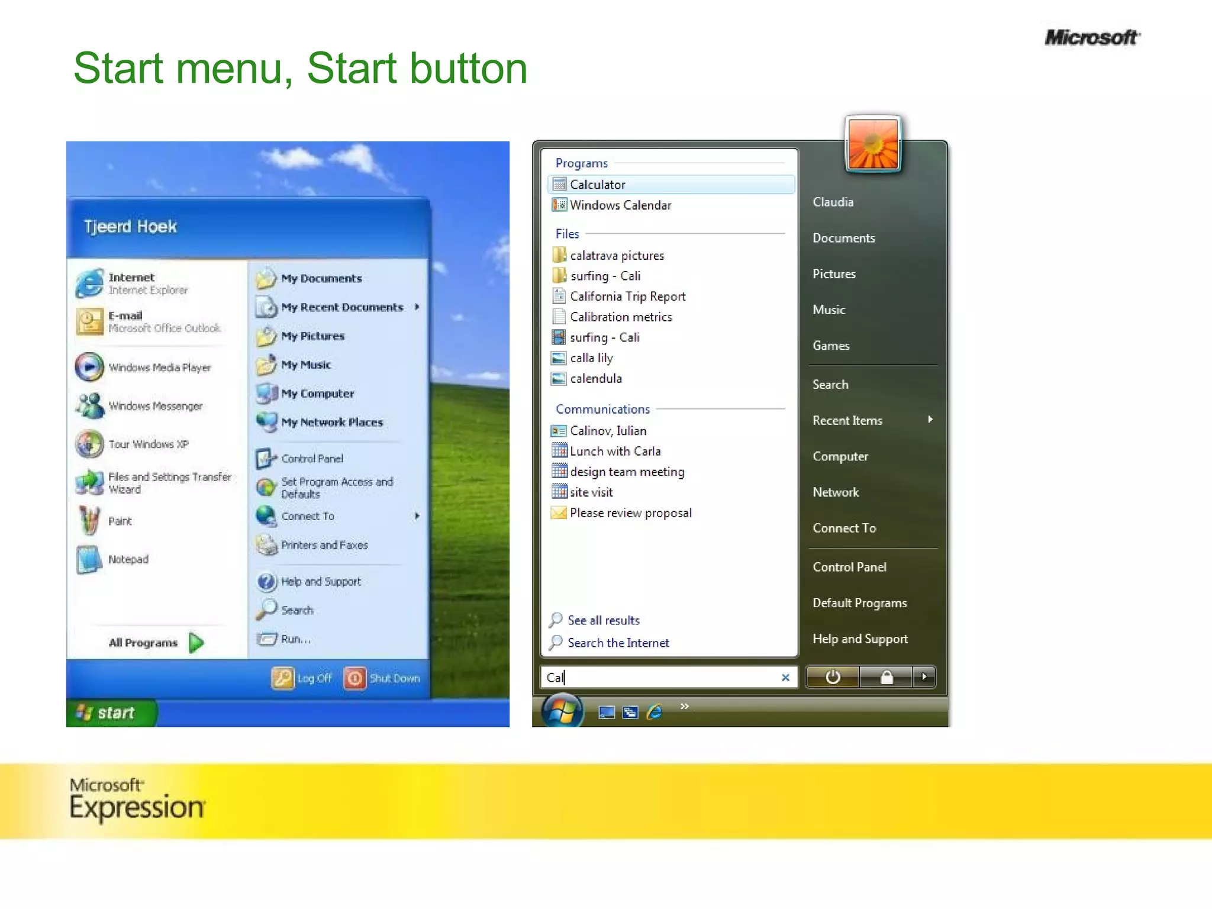Expand the Recent Items submenu arrow
The image size is (1212, 909).
coord(930,420)
